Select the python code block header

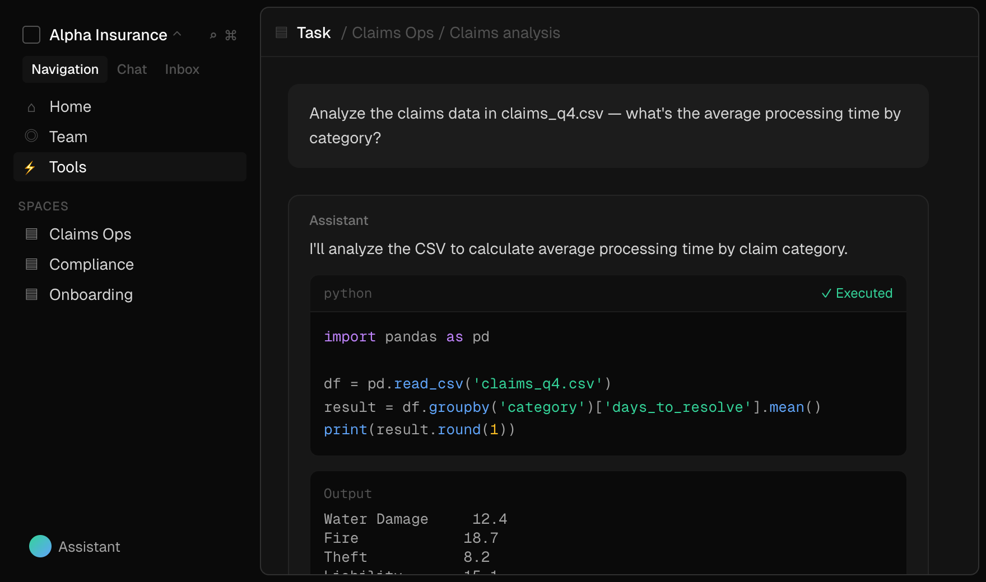(x=347, y=293)
